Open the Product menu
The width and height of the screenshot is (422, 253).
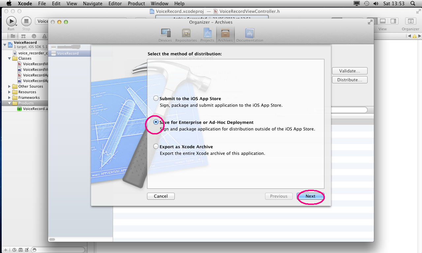click(x=136, y=4)
